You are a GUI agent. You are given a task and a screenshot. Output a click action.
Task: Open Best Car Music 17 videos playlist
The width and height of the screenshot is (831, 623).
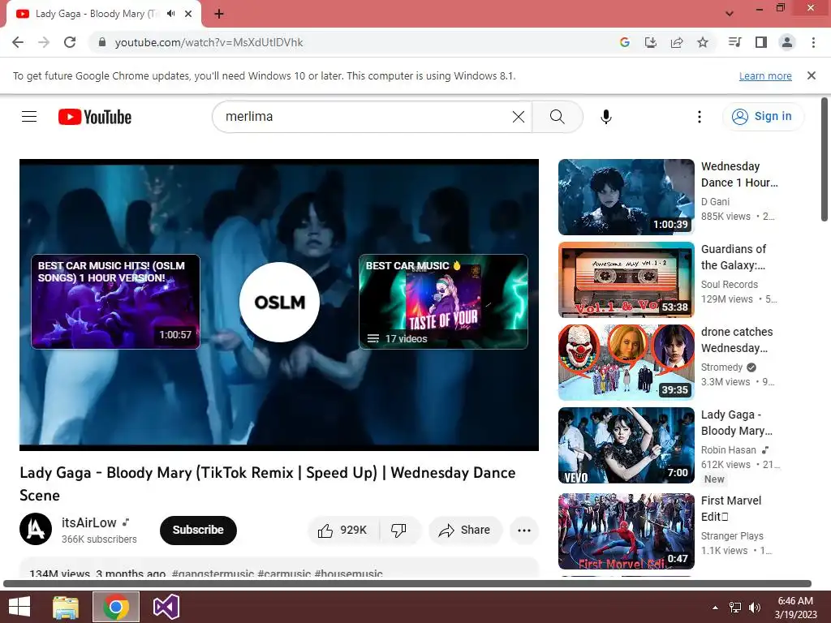point(443,302)
